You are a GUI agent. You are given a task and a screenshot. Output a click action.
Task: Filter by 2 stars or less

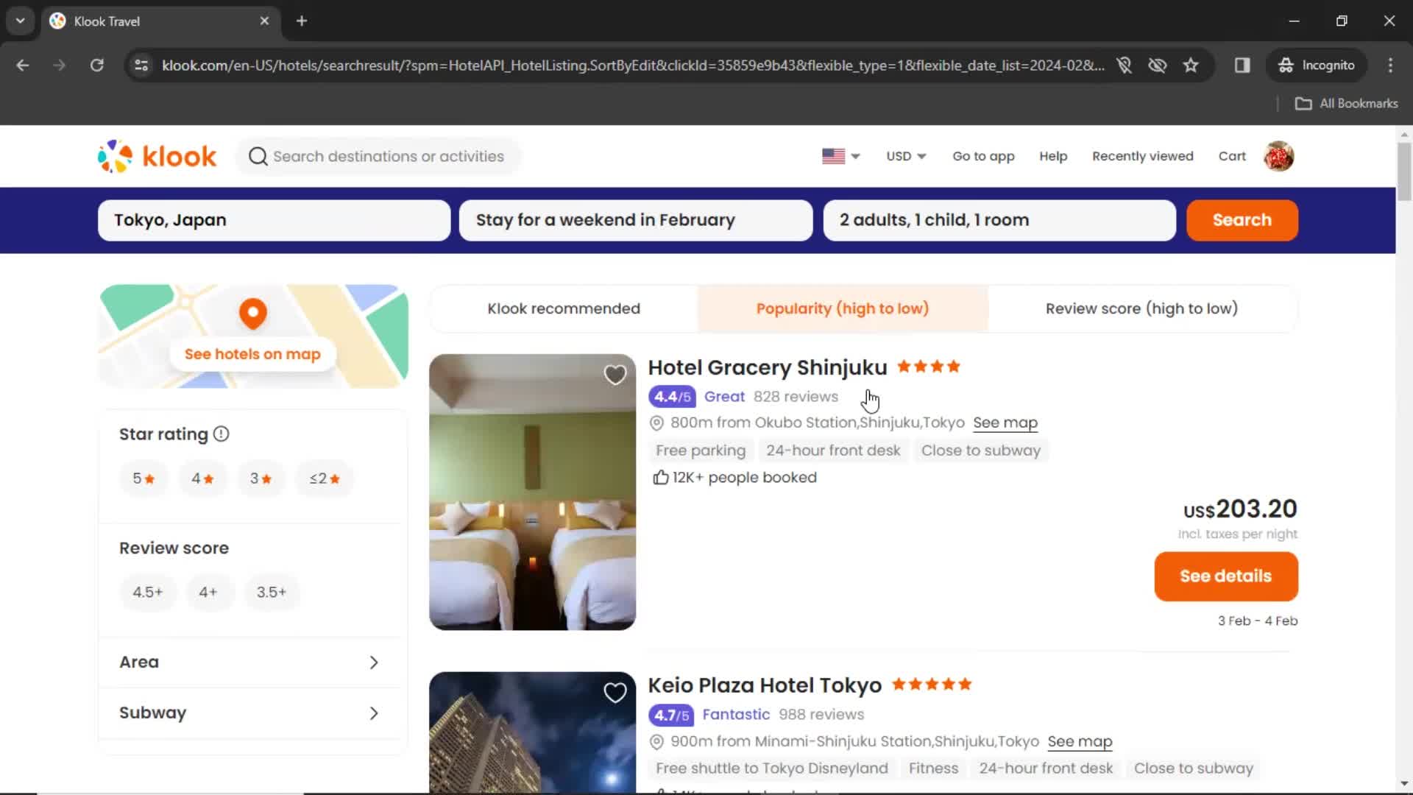click(x=325, y=478)
